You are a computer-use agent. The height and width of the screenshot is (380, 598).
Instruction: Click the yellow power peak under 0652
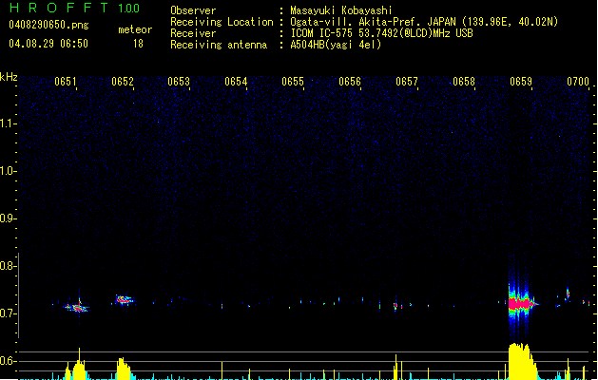point(123,369)
